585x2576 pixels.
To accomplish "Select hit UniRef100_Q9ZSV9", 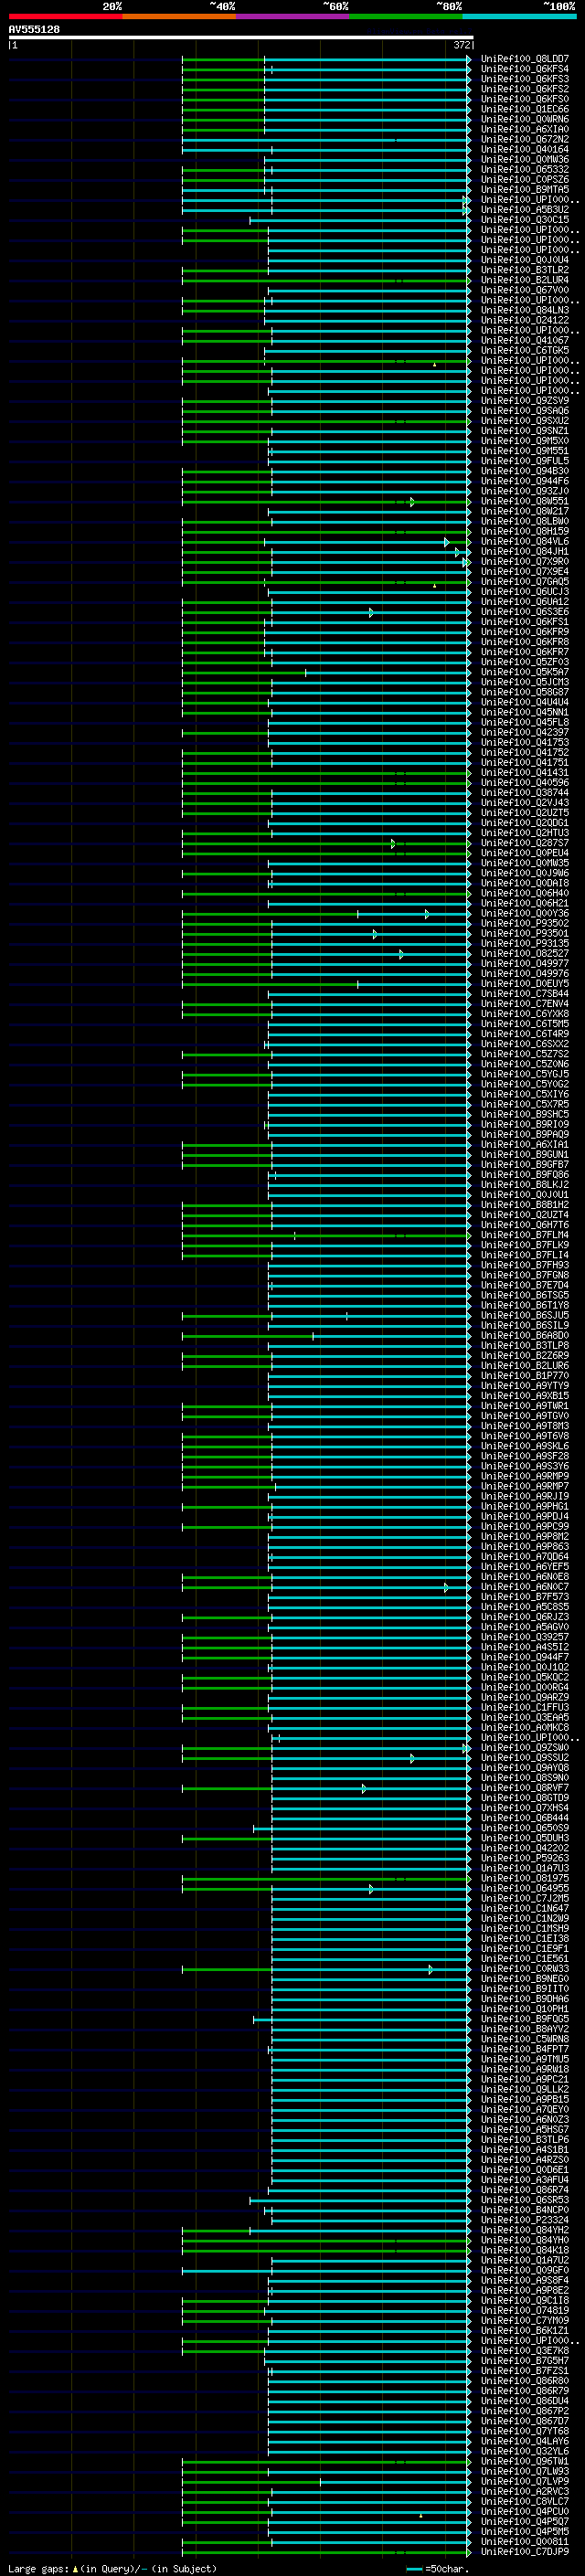I will 525,401.
